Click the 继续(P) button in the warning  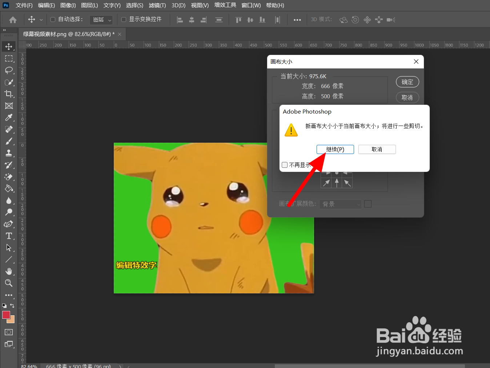point(335,149)
